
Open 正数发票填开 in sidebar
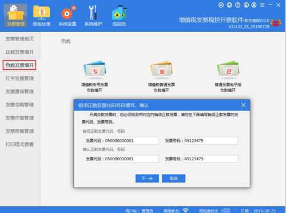(19, 52)
